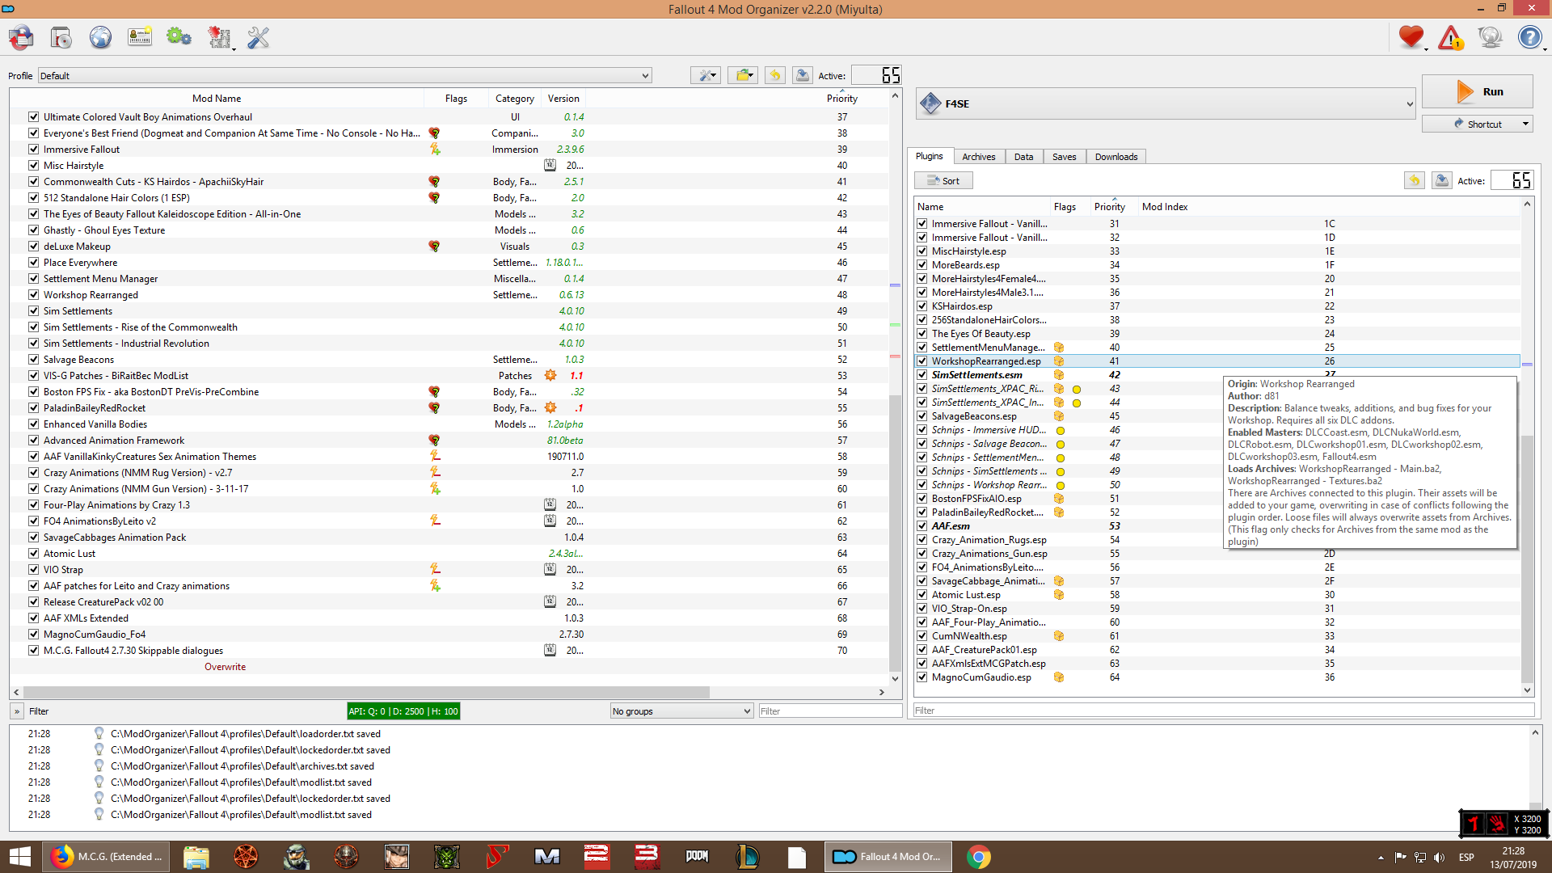1552x873 pixels.
Task: Switch to the Archives tab
Action: pos(978,157)
